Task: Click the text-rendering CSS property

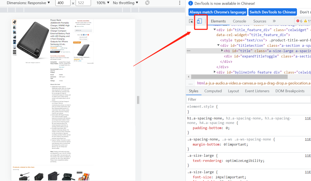Action: (x=207, y=161)
